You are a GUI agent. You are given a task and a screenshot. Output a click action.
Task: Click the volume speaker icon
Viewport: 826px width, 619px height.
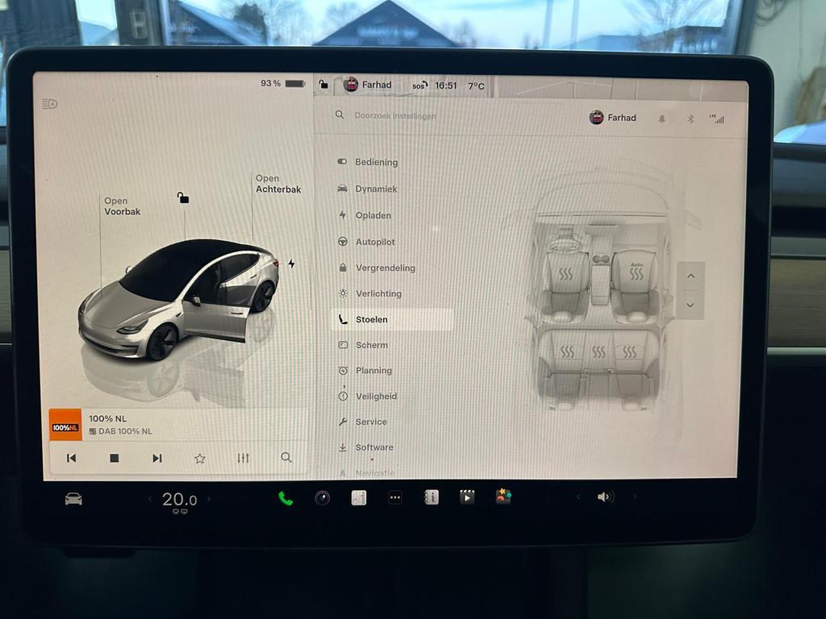605,497
